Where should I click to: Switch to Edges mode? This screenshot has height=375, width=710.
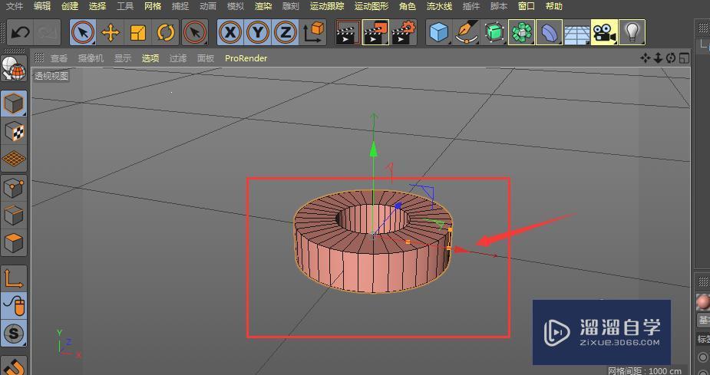pyautogui.click(x=14, y=215)
